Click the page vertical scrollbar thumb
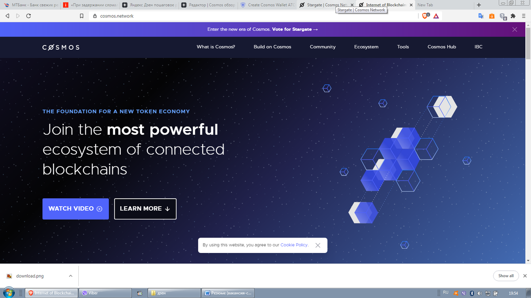 [x=527, y=43]
